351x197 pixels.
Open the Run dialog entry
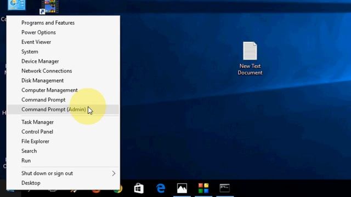click(63, 160)
